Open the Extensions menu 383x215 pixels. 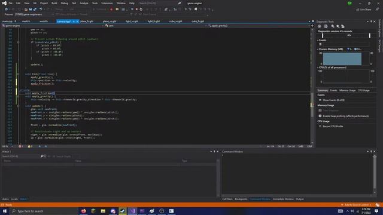pos(107,3)
